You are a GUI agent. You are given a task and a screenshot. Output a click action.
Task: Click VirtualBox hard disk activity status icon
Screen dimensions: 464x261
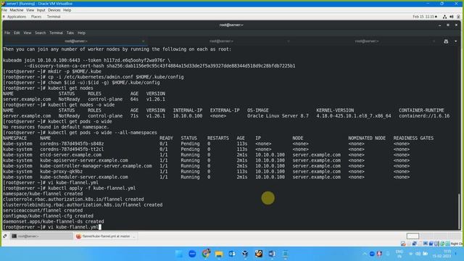coord(403,244)
